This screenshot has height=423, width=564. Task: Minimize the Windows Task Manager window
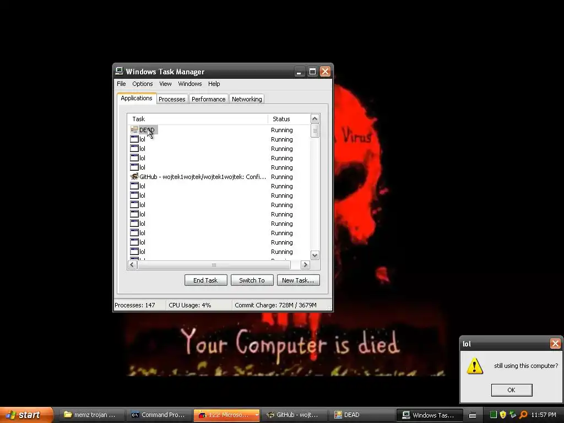tap(299, 72)
